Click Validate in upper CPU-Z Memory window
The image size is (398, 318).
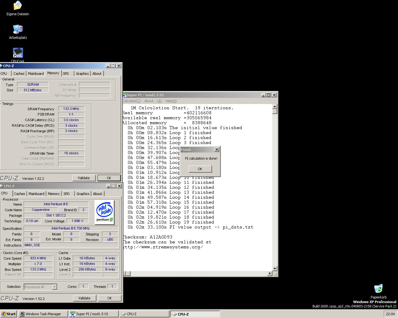click(x=84, y=178)
